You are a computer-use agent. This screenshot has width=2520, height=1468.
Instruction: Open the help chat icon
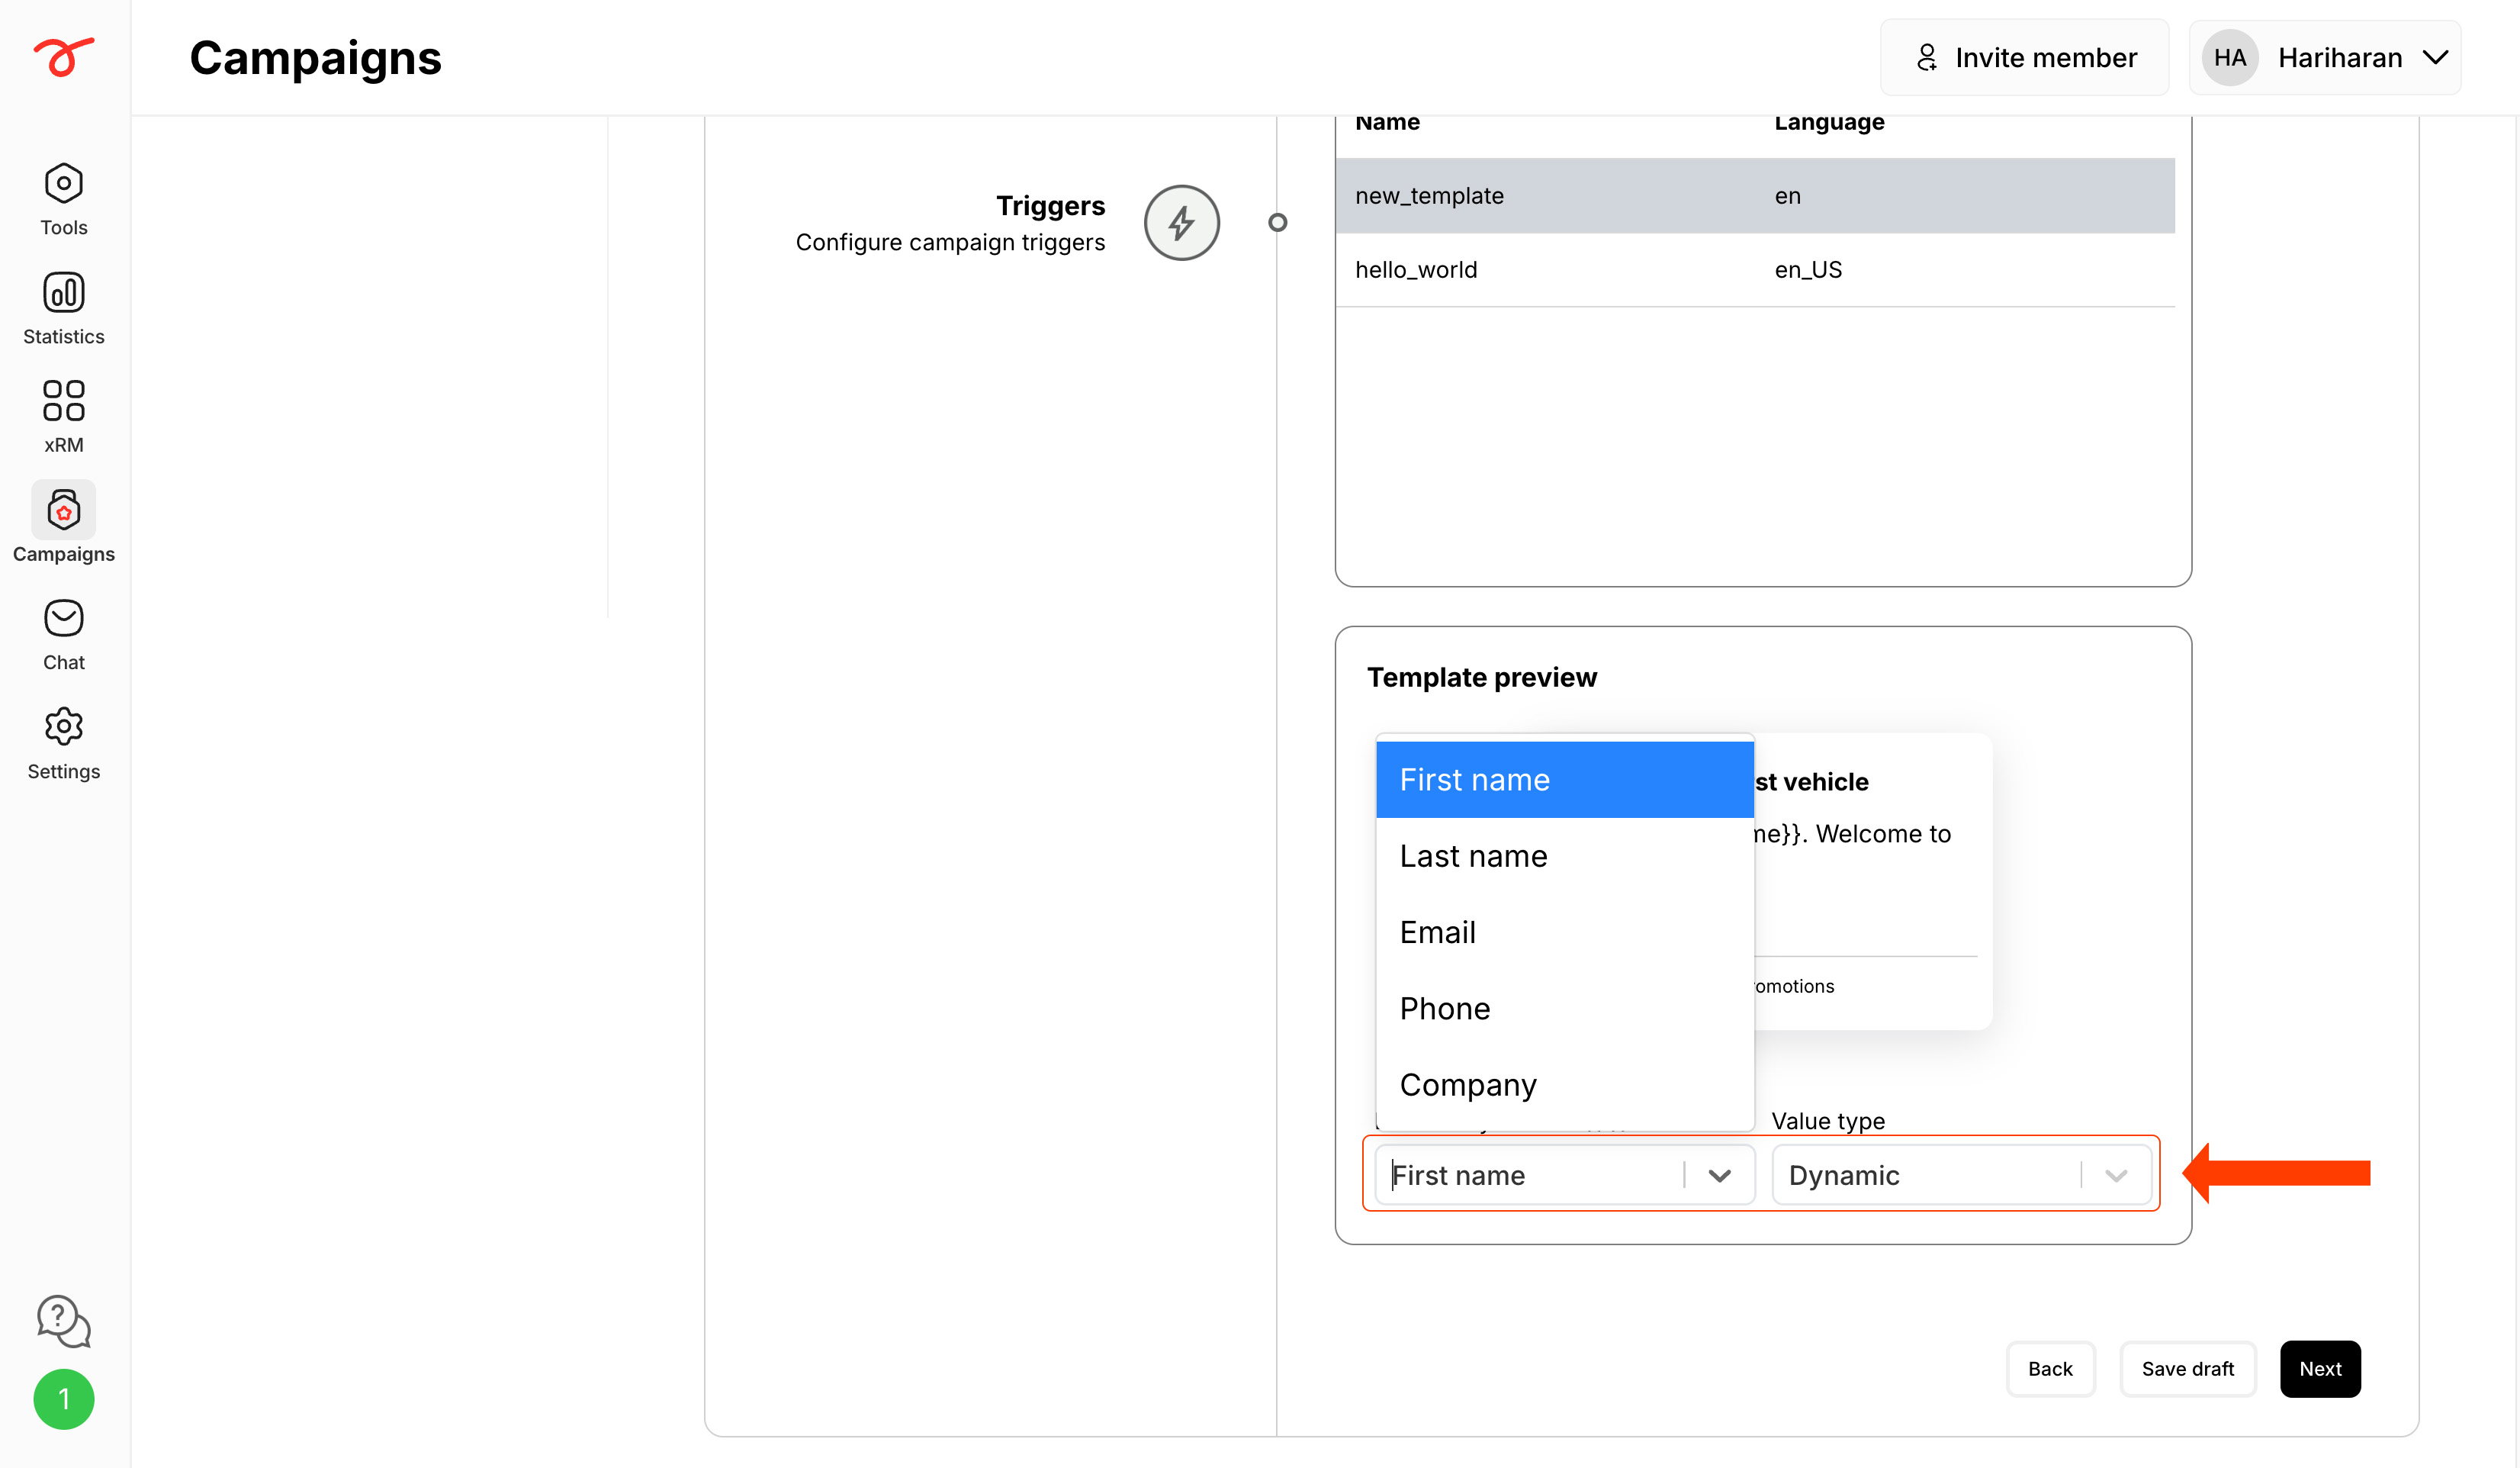pos(63,1321)
